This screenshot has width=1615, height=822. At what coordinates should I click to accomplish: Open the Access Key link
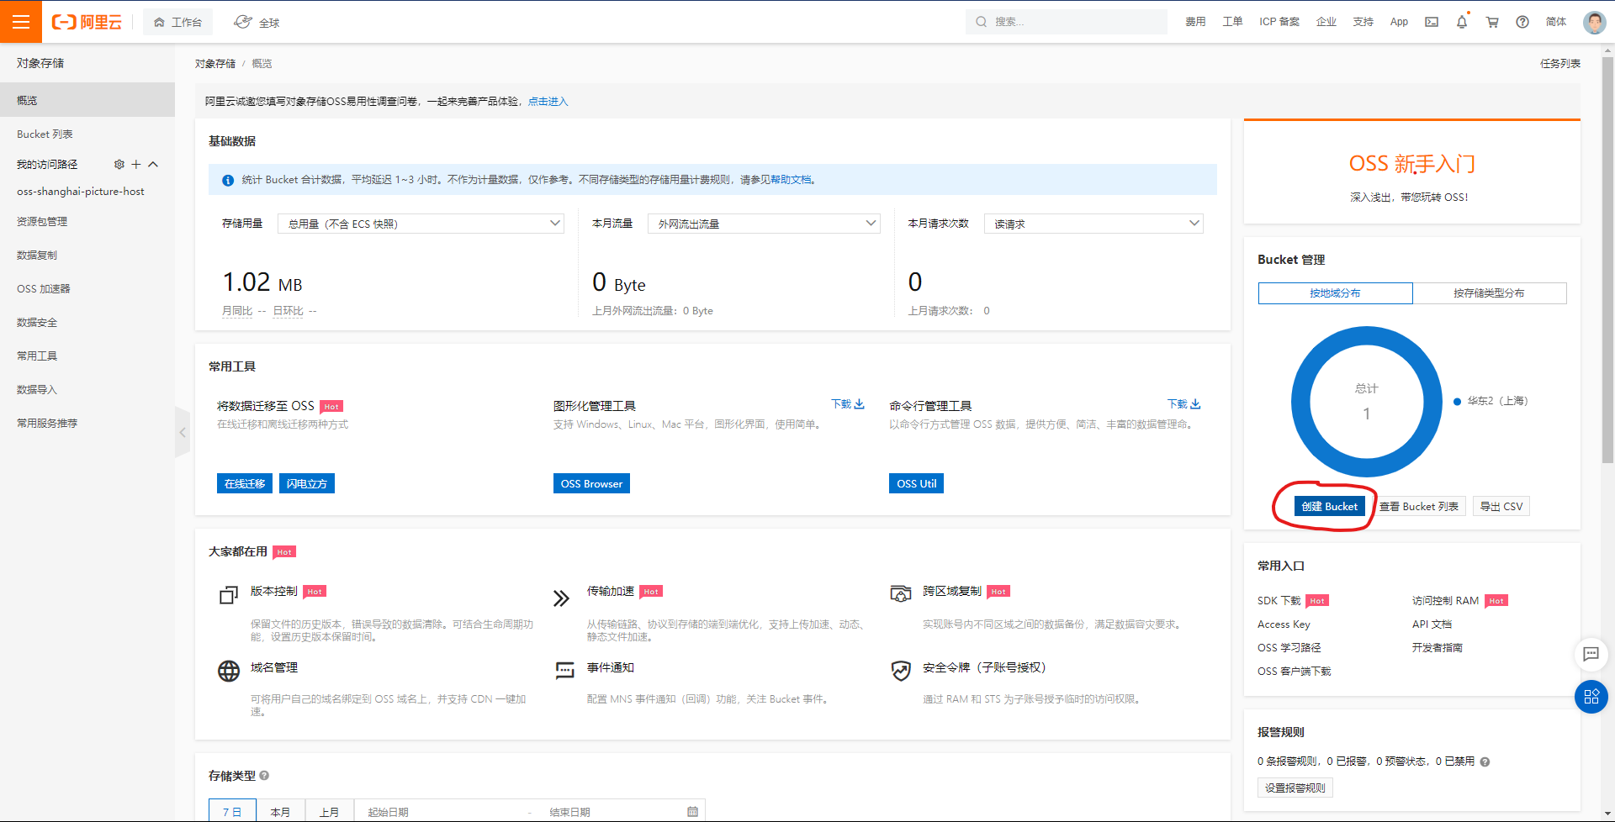[x=1284, y=624]
